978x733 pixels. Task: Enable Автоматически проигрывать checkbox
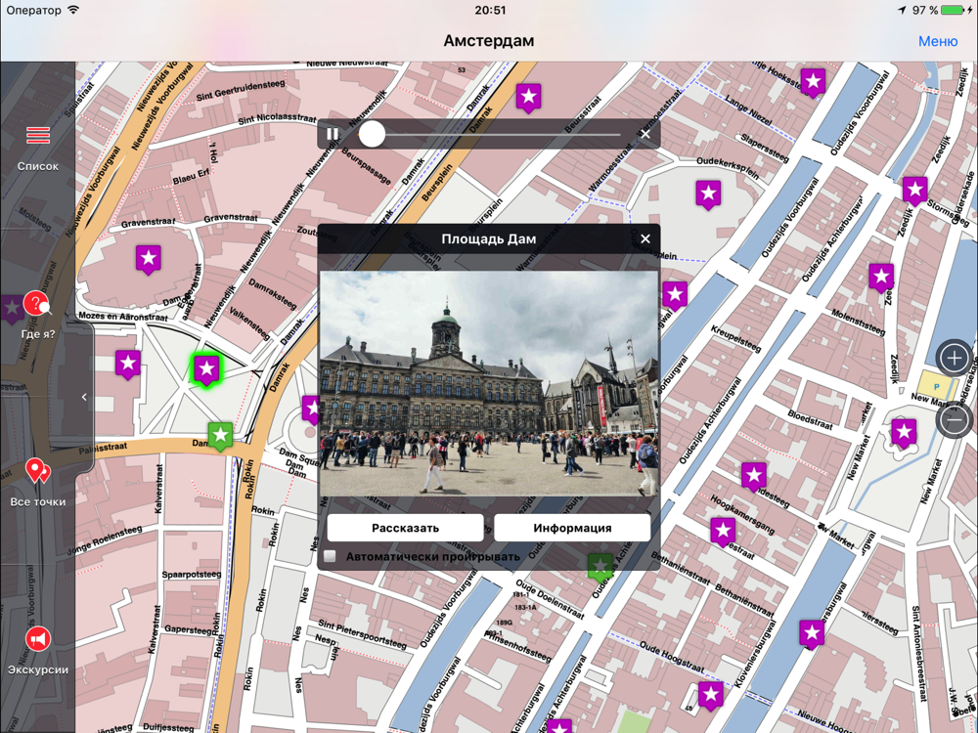(330, 556)
